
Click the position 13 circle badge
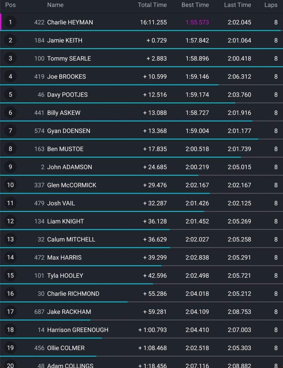[x=10, y=239]
